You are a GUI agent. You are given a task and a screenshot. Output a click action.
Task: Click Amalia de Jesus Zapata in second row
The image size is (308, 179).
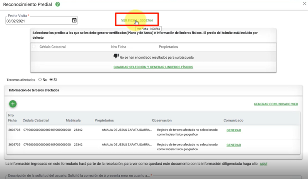[x=127, y=144]
